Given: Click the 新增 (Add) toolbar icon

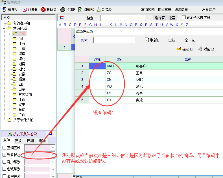Looking at the screenshot, I should point(4,10).
